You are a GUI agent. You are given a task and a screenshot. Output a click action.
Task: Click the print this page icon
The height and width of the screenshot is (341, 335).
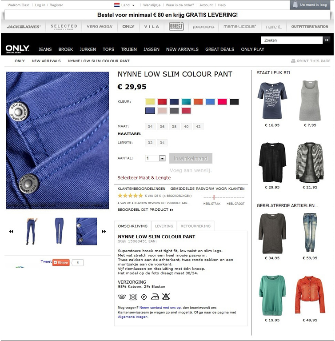tap(293, 61)
